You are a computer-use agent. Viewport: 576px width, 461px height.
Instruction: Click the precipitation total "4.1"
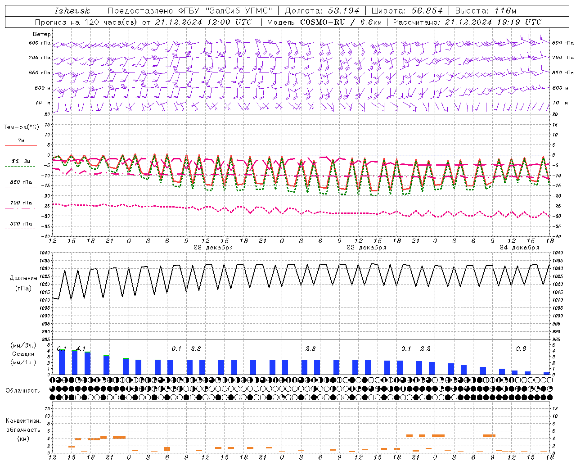[x=81, y=348]
